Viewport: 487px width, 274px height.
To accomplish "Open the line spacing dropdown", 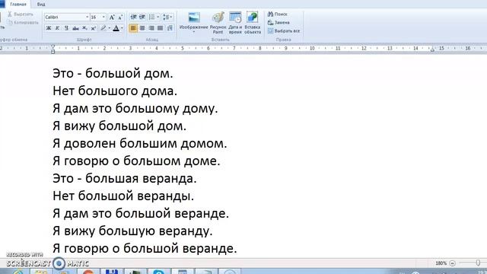I will [167, 17].
